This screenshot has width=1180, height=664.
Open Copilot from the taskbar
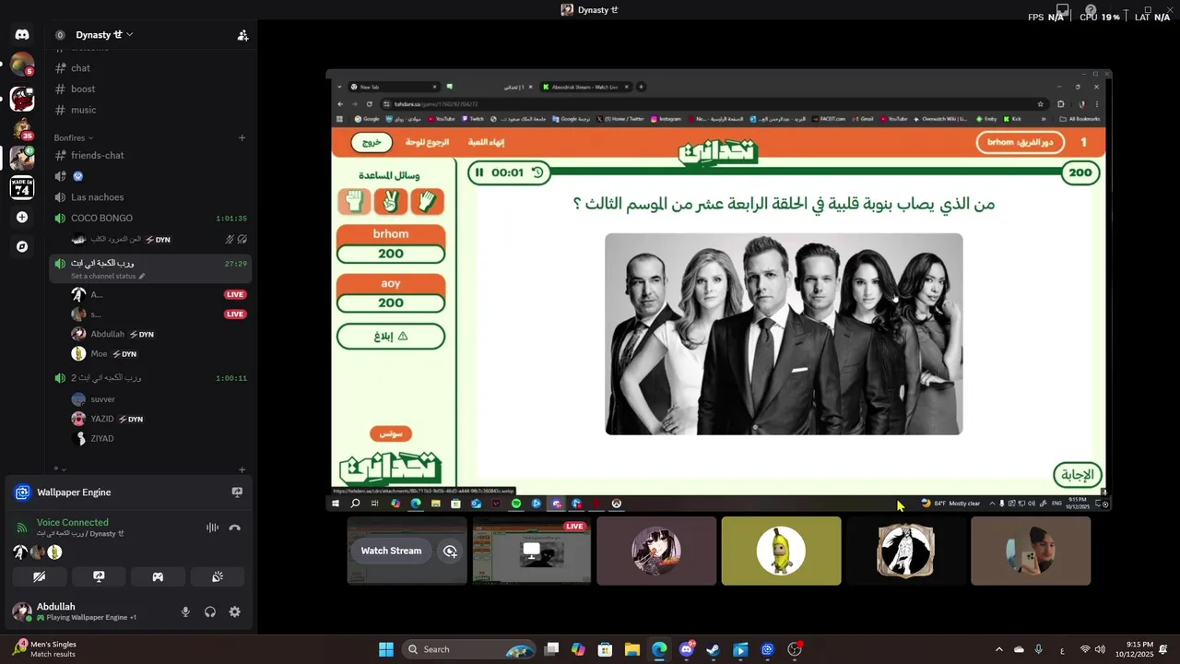point(578,649)
